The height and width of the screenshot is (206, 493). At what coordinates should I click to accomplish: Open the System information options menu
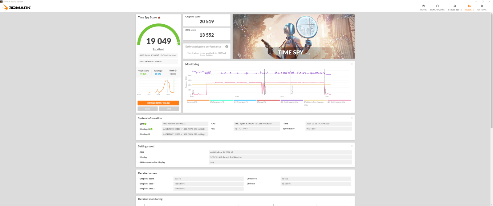[352, 118]
